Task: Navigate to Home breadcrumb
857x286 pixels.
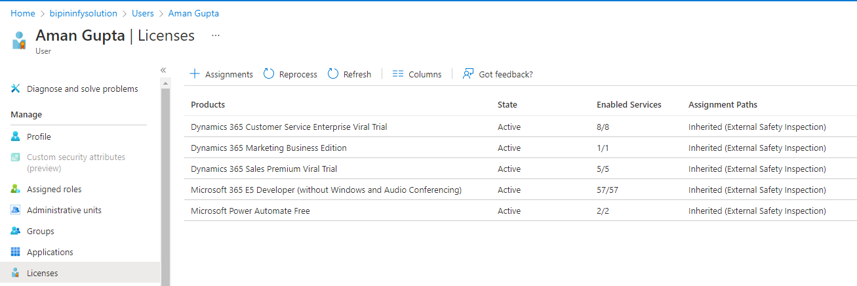Action: point(23,13)
